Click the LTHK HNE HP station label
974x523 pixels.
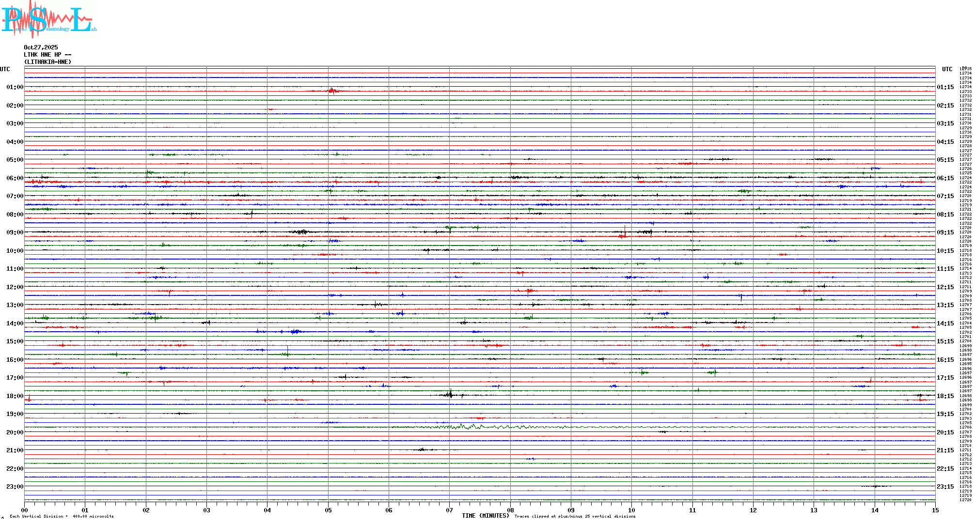[47, 55]
